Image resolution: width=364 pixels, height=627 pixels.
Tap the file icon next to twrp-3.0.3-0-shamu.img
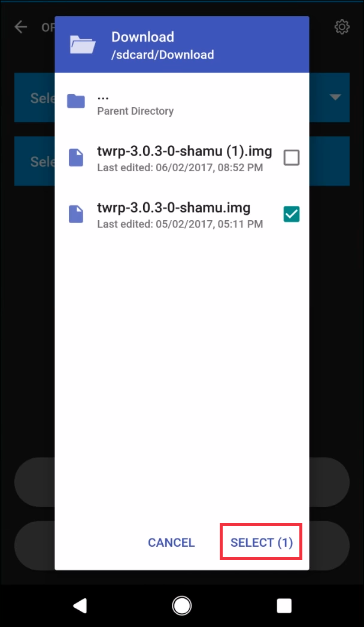[76, 214]
